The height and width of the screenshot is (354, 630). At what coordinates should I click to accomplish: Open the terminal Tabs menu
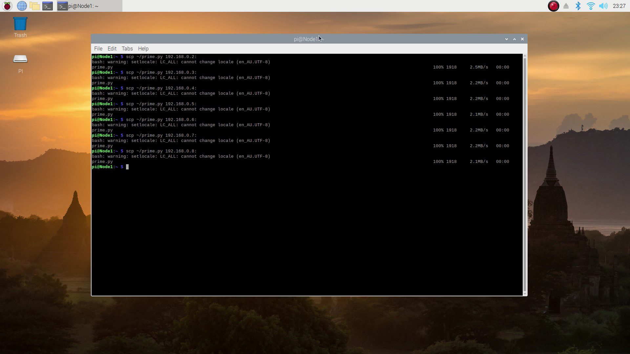click(x=127, y=49)
